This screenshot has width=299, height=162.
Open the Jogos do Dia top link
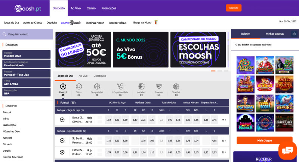point(11,23)
